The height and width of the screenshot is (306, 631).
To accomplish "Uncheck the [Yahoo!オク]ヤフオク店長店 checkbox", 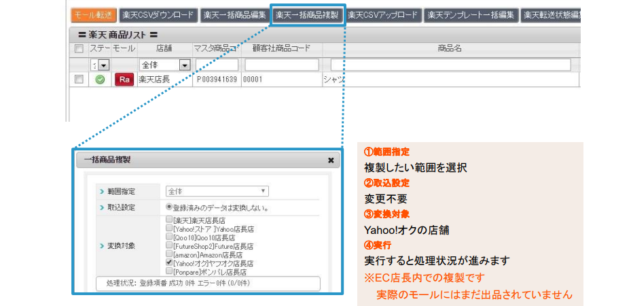I will (x=169, y=262).
